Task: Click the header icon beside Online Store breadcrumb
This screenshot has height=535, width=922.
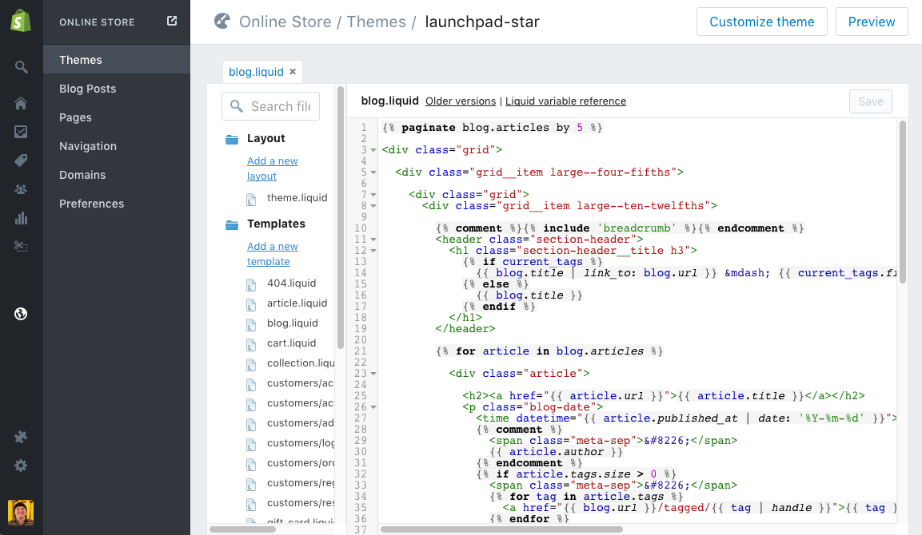Action: coord(222,21)
